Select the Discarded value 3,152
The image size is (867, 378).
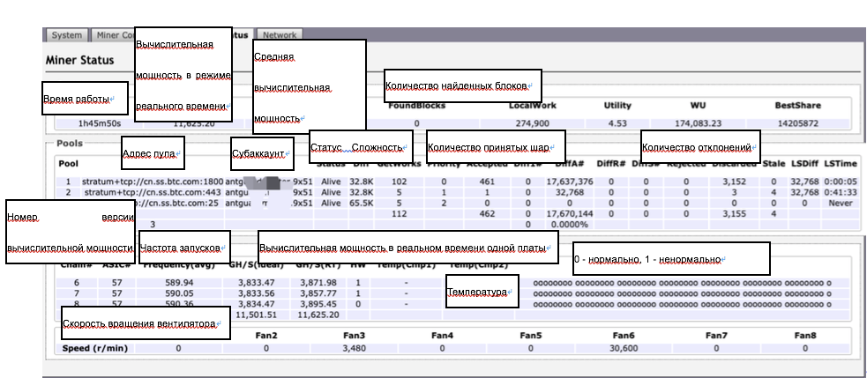[735, 182]
